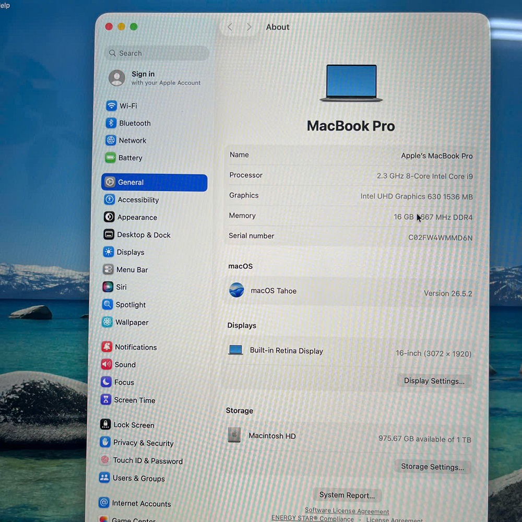Click the Notifications bell icon
The height and width of the screenshot is (522, 522).
point(106,347)
